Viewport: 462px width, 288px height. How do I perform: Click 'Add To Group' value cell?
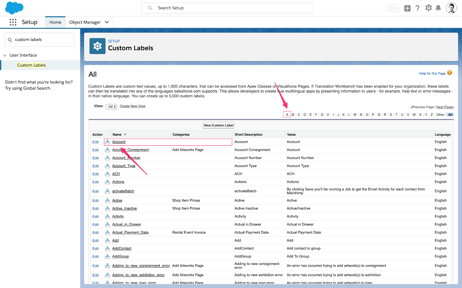pyautogui.click(x=298, y=256)
